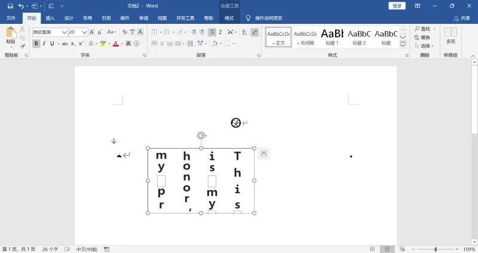This screenshot has width=478, height=253.
Task: Open the Select 选择 dropdown
Action: click(x=424, y=46)
